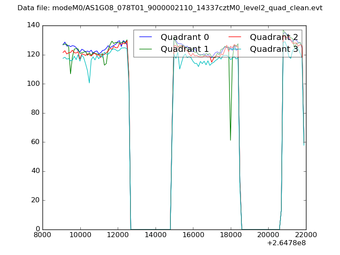Select the 0 y-axis tick label

click(x=38, y=229)
